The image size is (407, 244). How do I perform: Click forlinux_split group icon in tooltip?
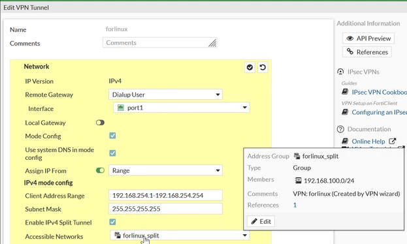coord(297,156)
